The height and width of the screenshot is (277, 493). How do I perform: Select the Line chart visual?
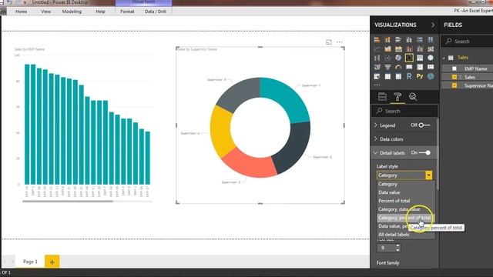pos(377,48)
